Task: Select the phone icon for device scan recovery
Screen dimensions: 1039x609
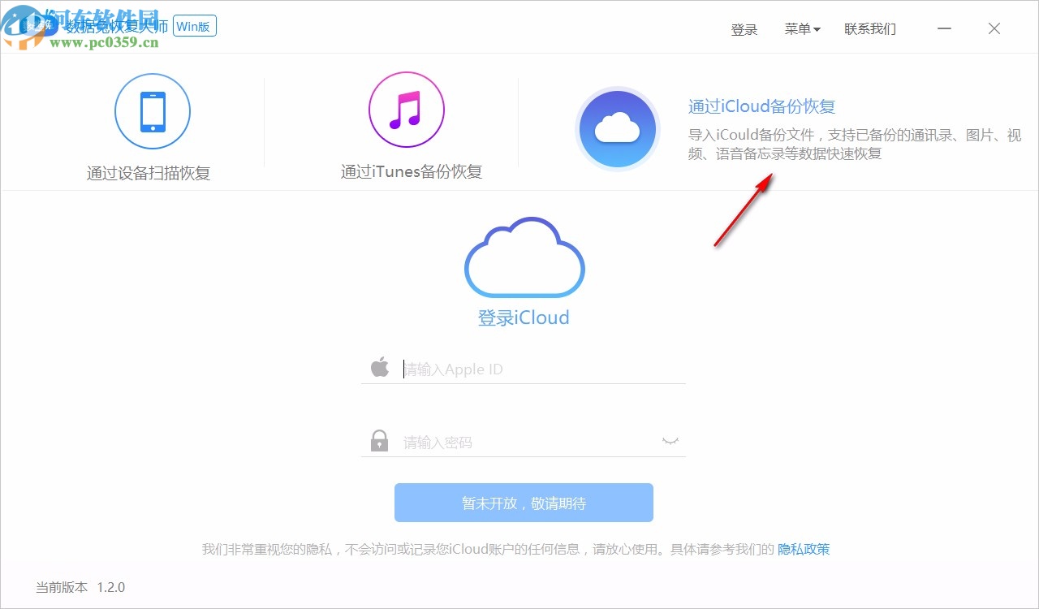Action: (x=153, y=110)
